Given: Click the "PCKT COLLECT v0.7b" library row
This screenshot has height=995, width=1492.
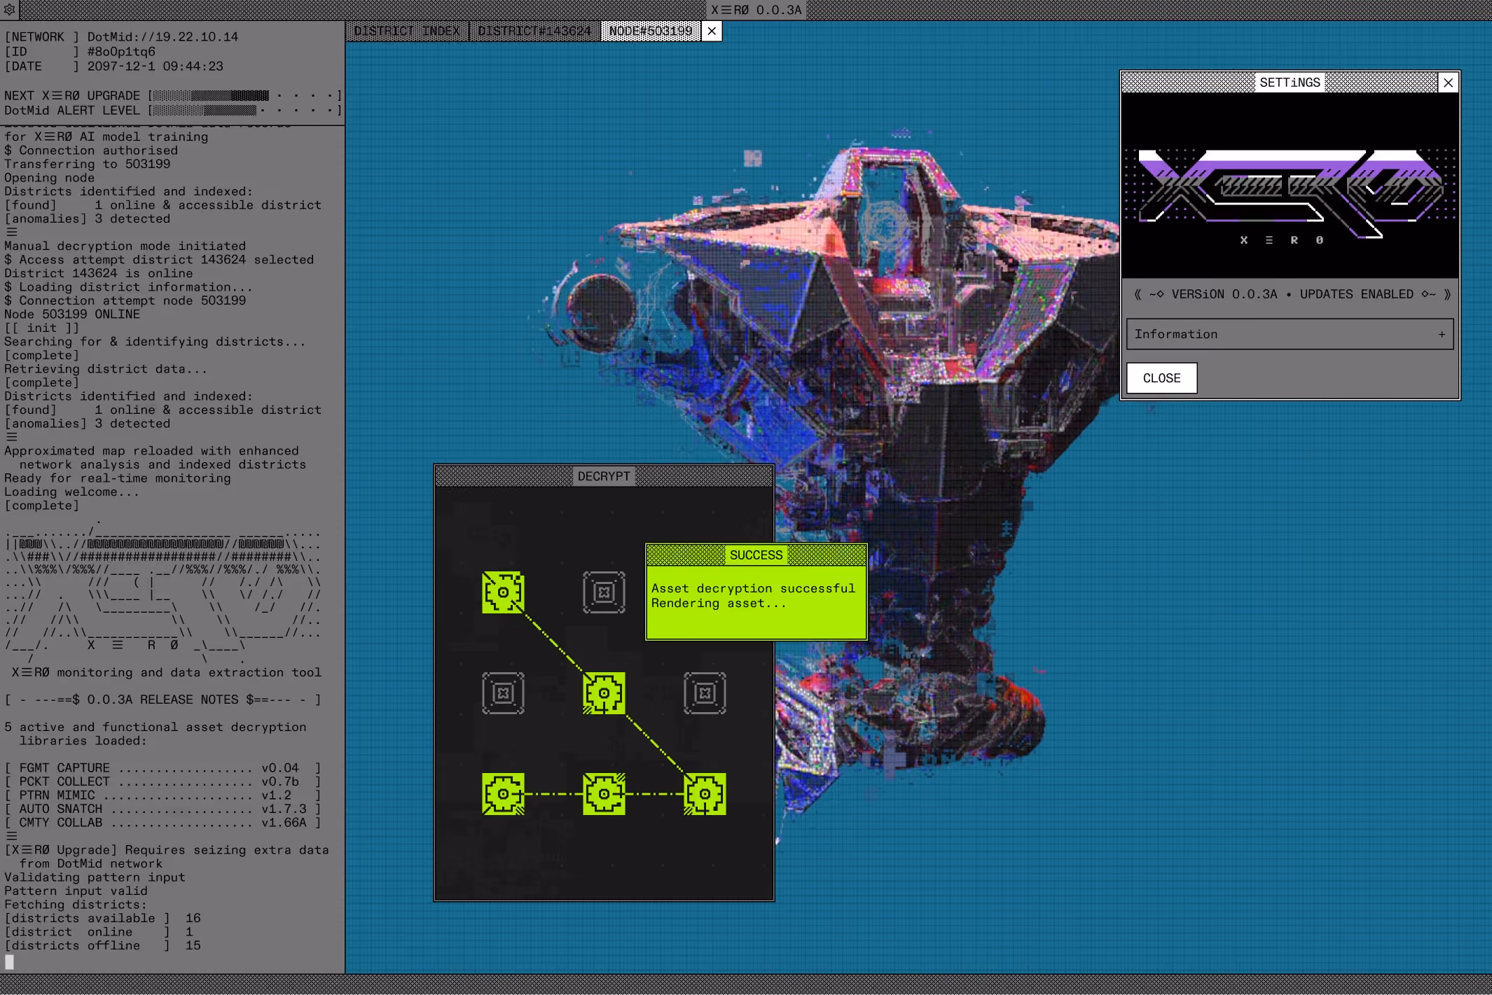Looking at the screenshot, I should 163,782.
